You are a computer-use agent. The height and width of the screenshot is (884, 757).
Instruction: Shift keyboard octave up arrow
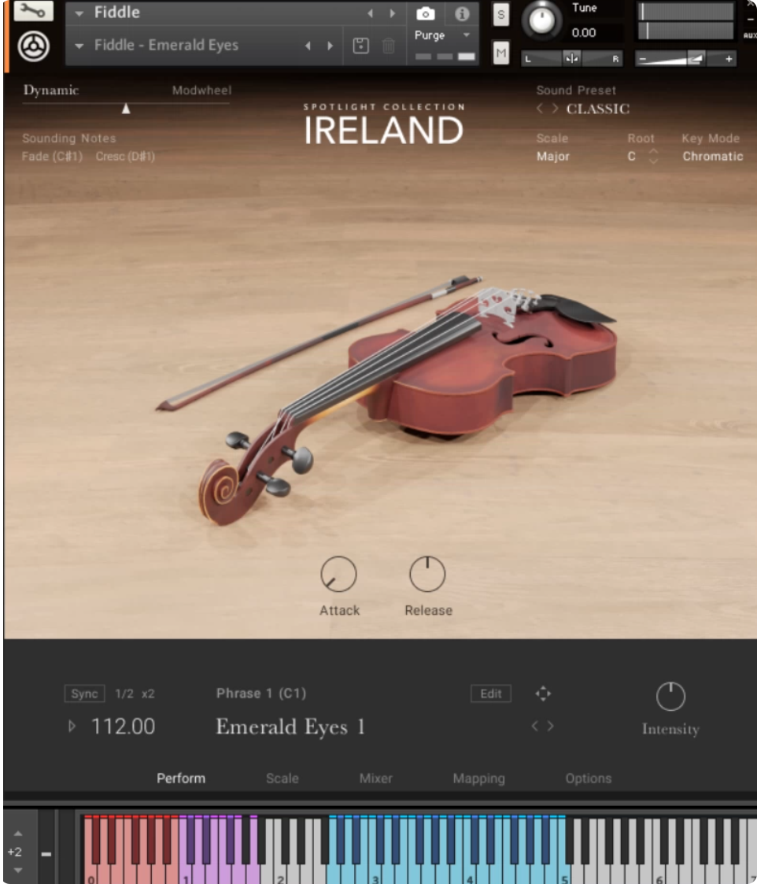[x=18, y=834]
